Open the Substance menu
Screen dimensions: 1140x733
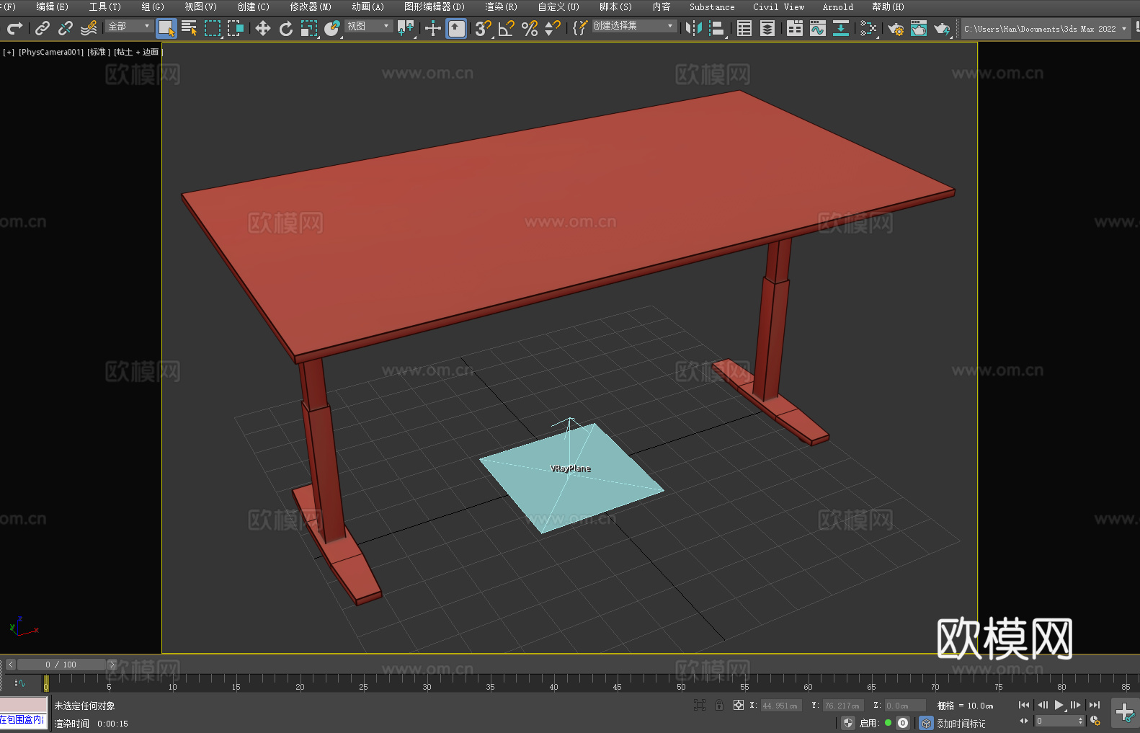pyautogui.click(x=712, y=6)
